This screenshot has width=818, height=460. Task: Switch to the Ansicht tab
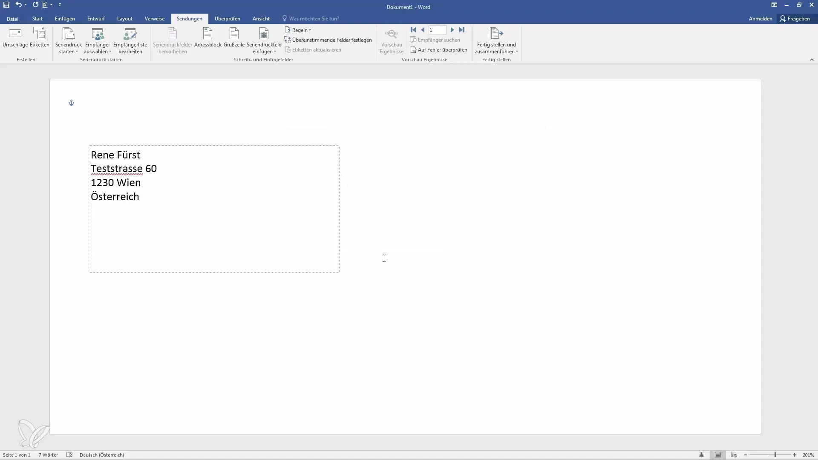click(261, 19)
